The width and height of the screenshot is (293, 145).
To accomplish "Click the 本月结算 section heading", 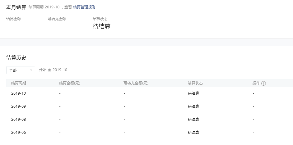I will tap(16, 7).
